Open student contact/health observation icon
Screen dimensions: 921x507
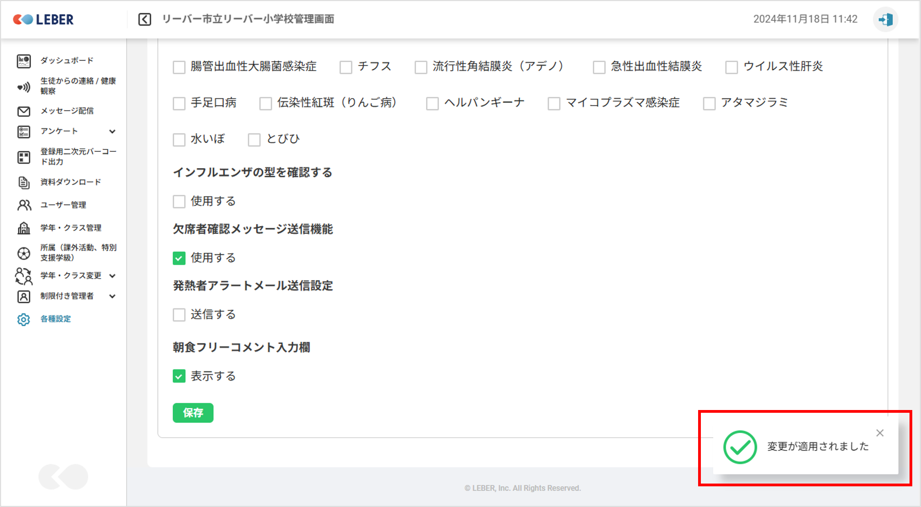point(24,87)
